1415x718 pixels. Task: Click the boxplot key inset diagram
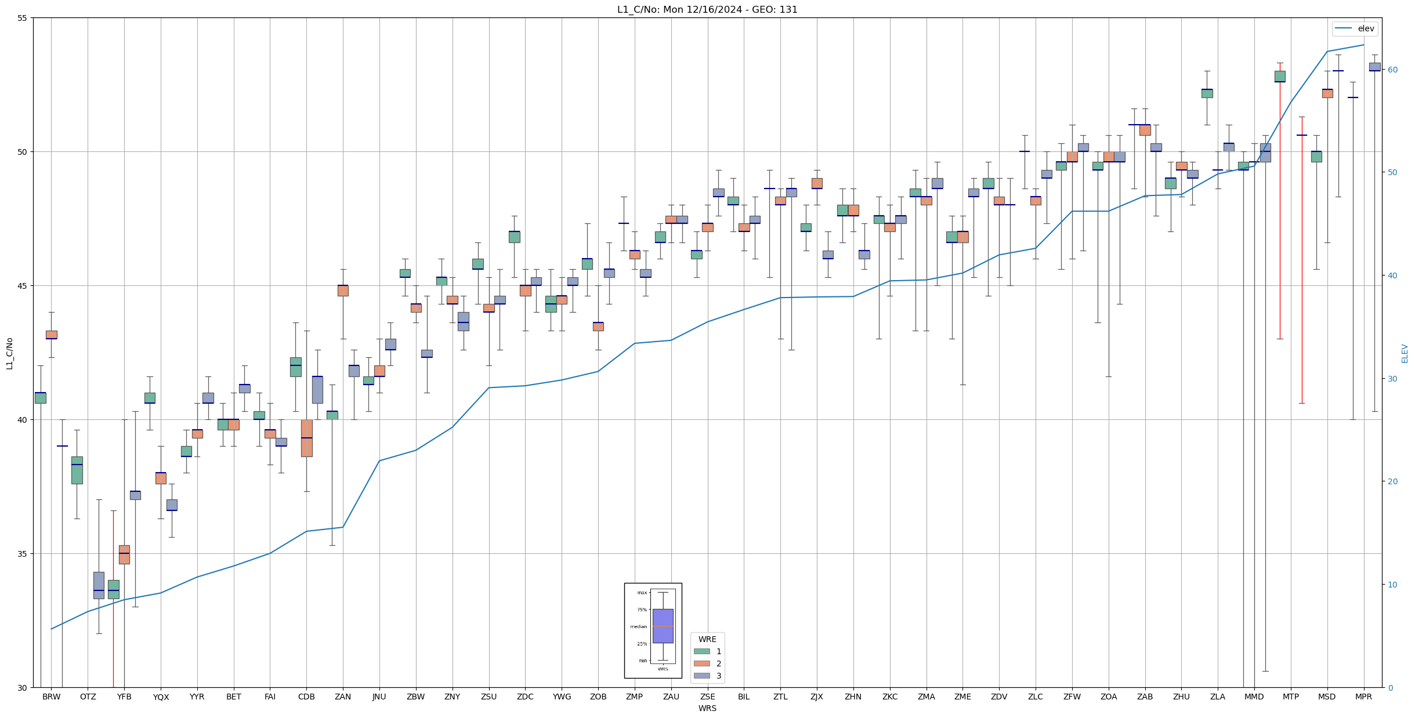click(x=653, y=630)
